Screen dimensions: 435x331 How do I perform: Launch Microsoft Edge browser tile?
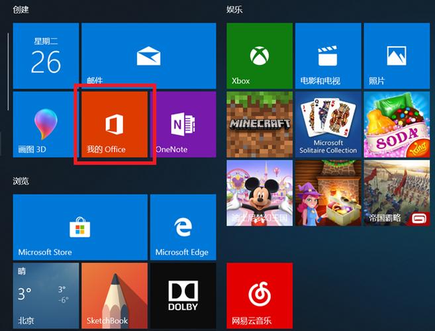[x=183, y=227]
